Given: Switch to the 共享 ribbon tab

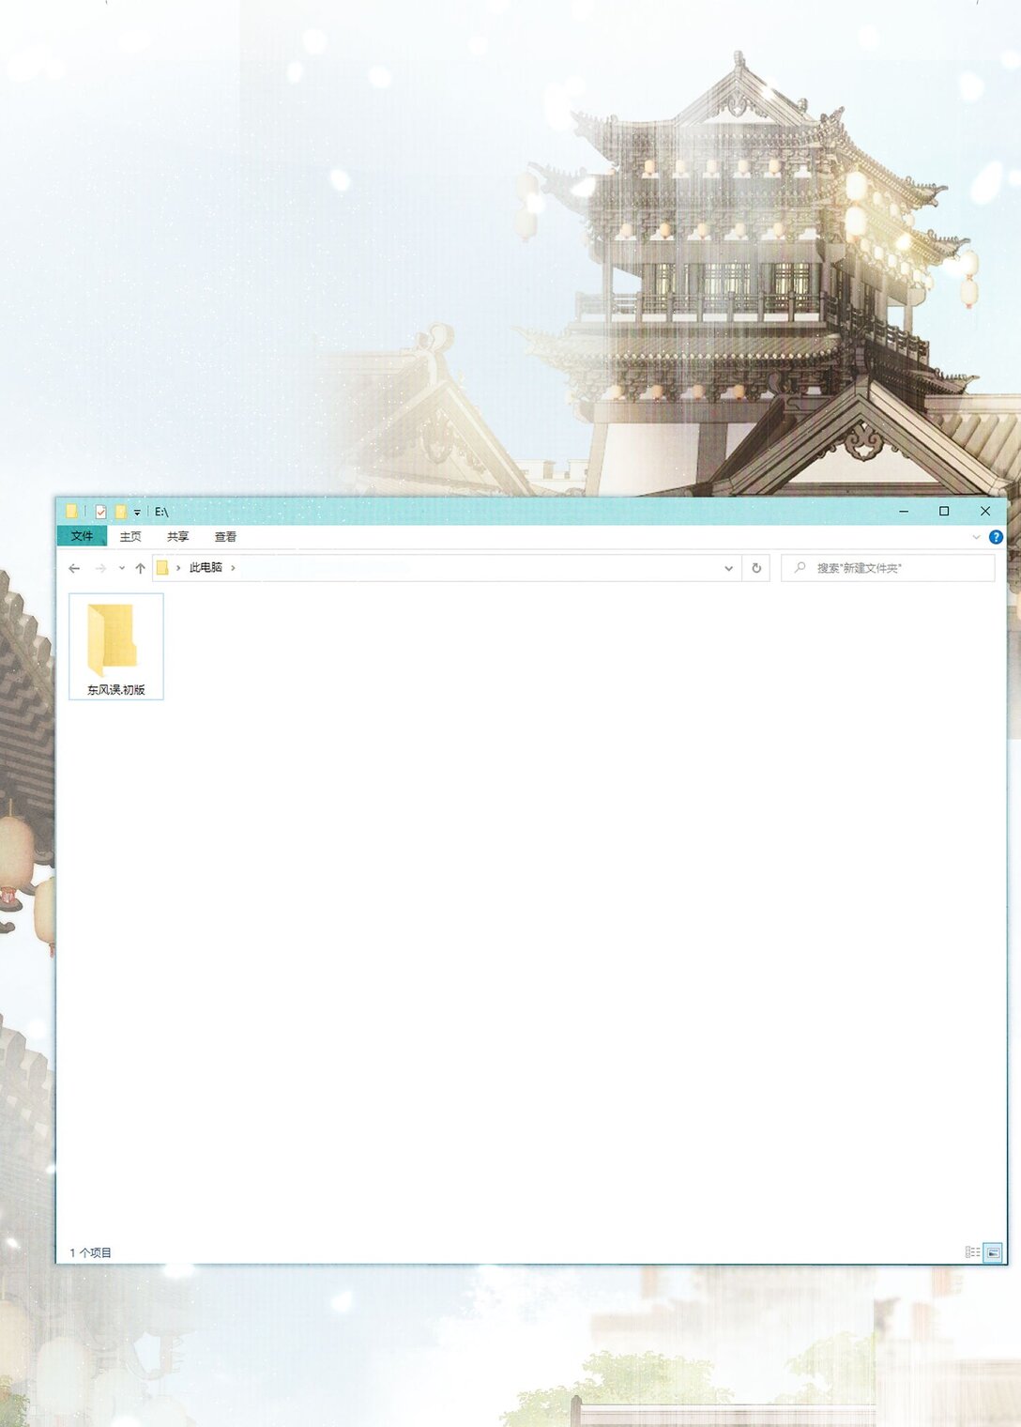Looking at the screenshot, I should [x=177, y=537].
